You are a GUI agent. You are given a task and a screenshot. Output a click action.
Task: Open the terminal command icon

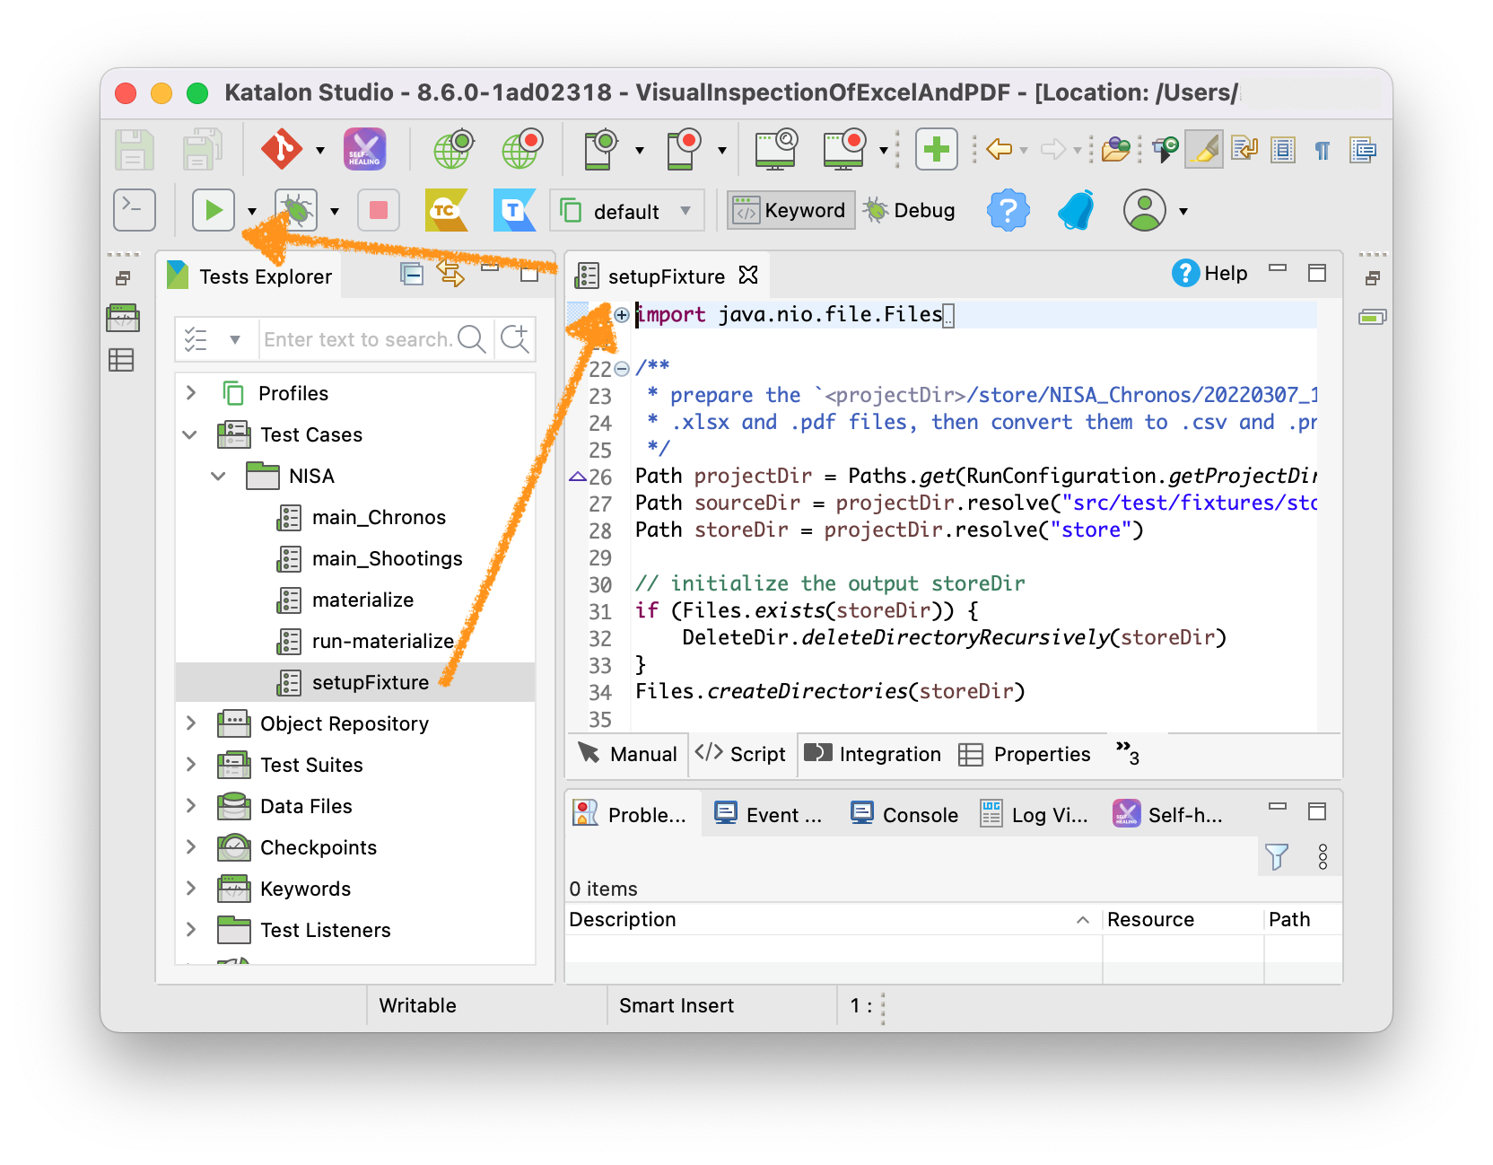pos(135,210)
